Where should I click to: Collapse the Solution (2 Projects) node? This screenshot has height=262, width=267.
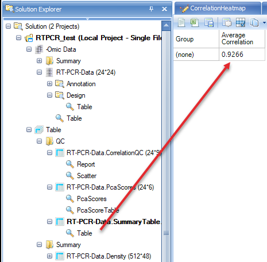pyautogui.click(x=8, y=26)
